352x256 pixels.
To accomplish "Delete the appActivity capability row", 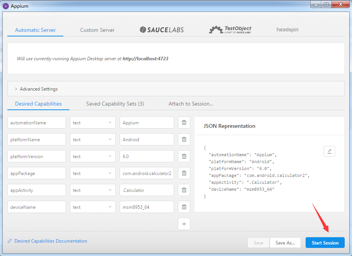I will click(184, 190).
